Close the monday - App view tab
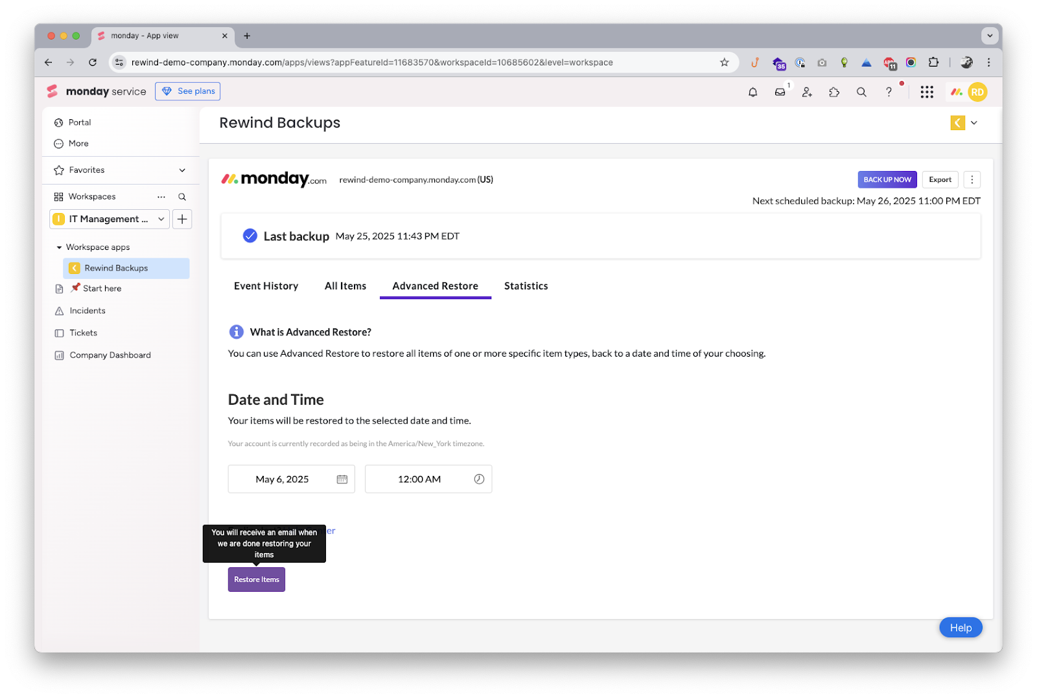Screen dimensions: 1037x698 (x=225, y=36)
